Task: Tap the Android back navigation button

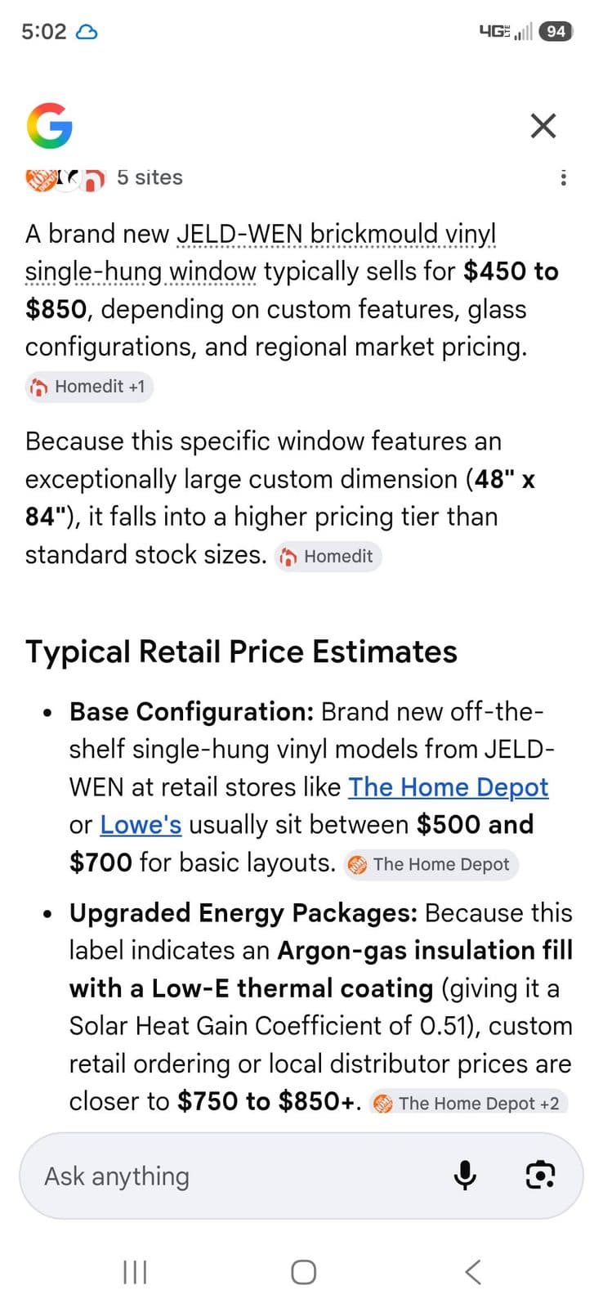Action: 473,1271
